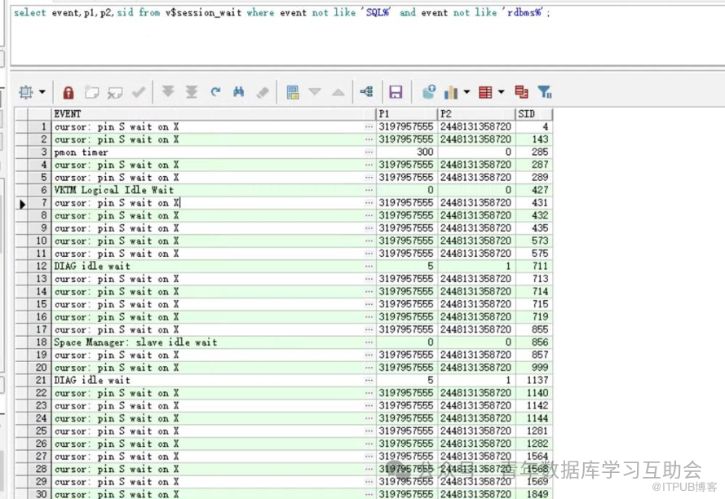Open find with the binoculars icon
This screenshot has height=499, width=725.
click(239, 92)
